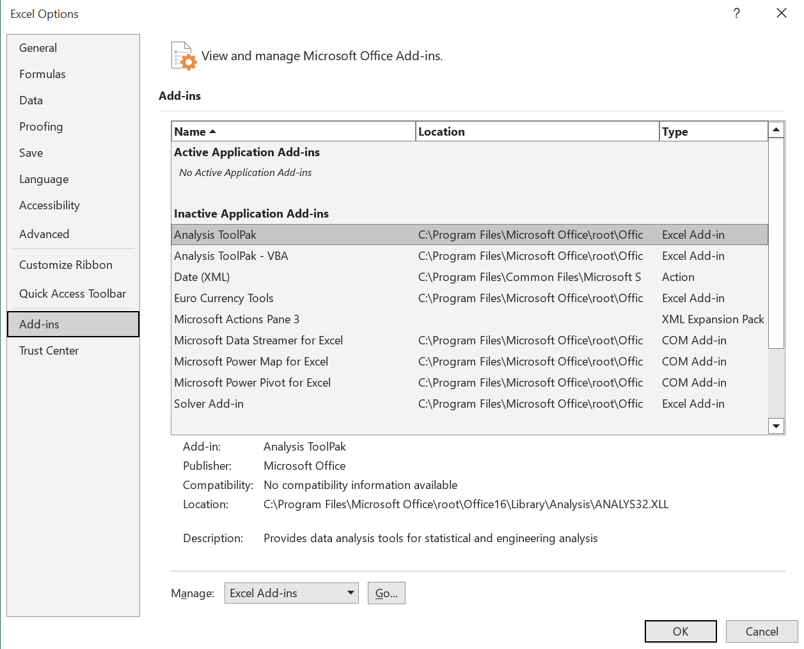Open the General options category
The height and width of the screenshot is (649, 804).
(x=73, y=48)
